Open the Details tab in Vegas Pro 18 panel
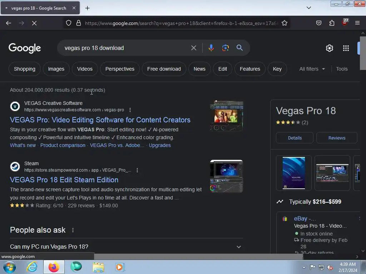 coord(295,138)
